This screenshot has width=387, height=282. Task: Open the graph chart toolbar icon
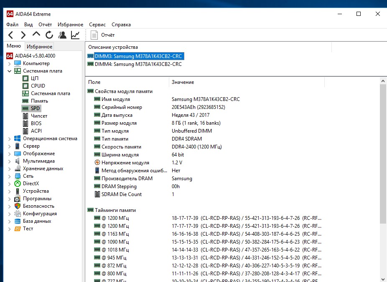coord(75,35)
